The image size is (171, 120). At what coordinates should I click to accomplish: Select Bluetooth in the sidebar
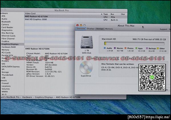(6, 22)
